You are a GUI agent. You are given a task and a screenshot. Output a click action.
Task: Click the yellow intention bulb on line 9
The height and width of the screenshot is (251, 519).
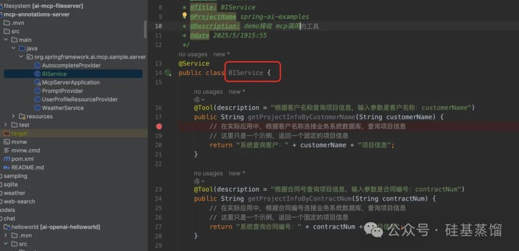185,15
